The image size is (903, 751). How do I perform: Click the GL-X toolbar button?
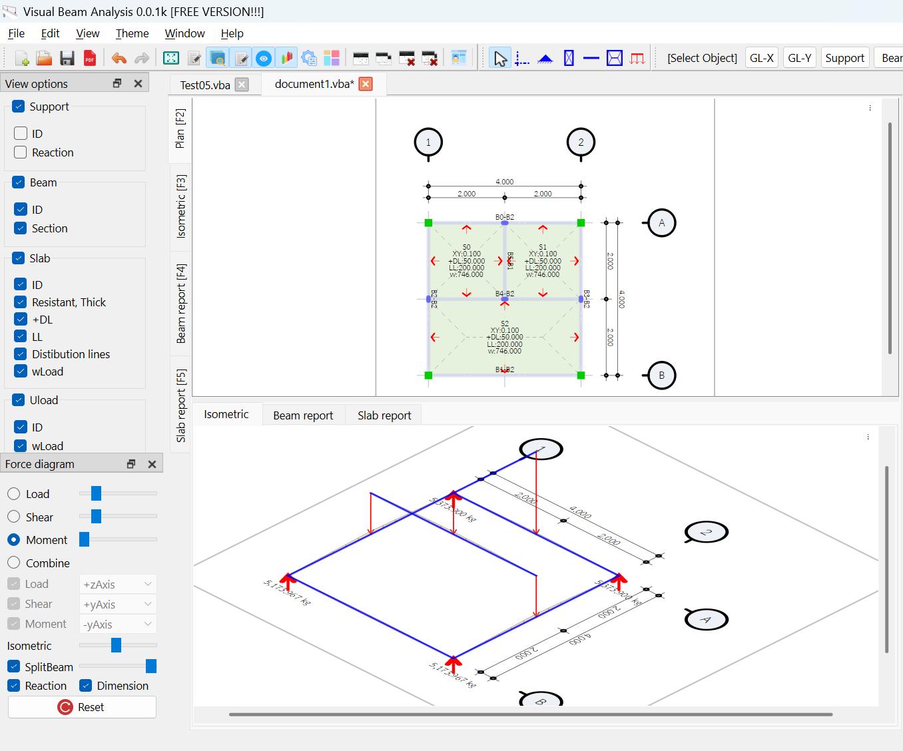point(762,58)
